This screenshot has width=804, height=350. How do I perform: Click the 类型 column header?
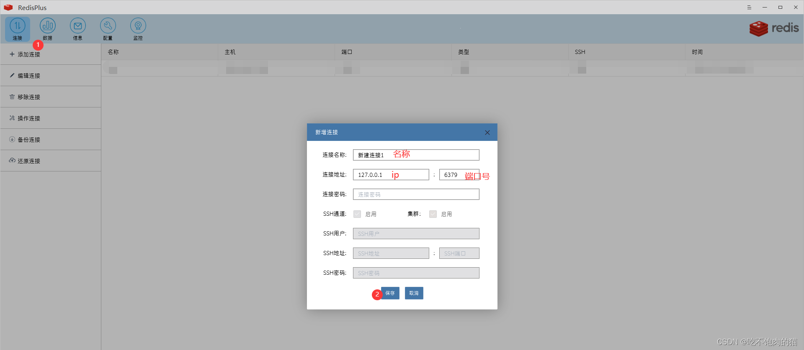pos(510,52)
